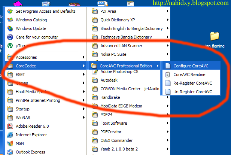The height and width of the screenshot is (155, 231).
Task: Select the ian fleming desktop folder icon
Action: tap(215, 36)
